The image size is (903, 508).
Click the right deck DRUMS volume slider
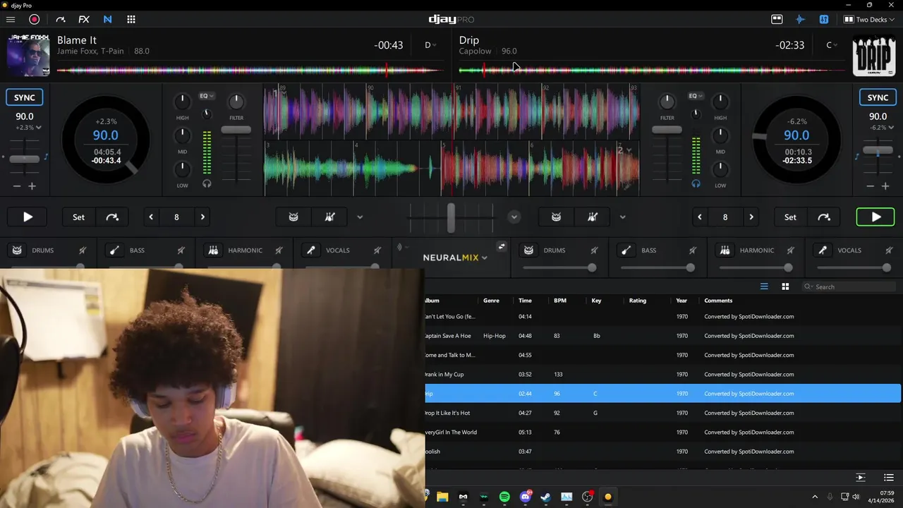tap(559, 267)
